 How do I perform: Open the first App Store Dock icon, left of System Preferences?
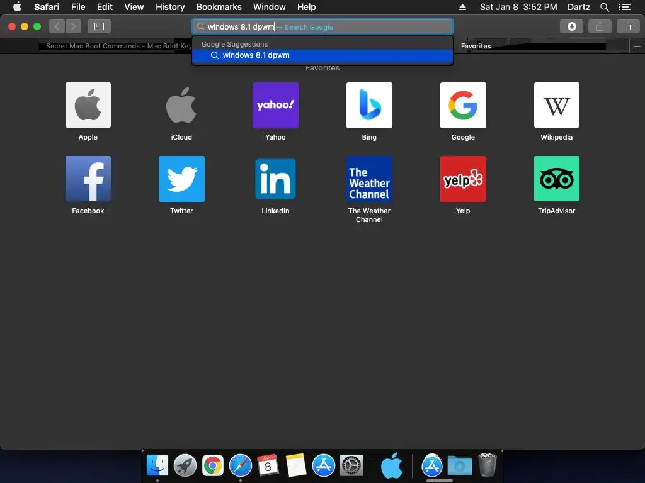coord(323,466)
